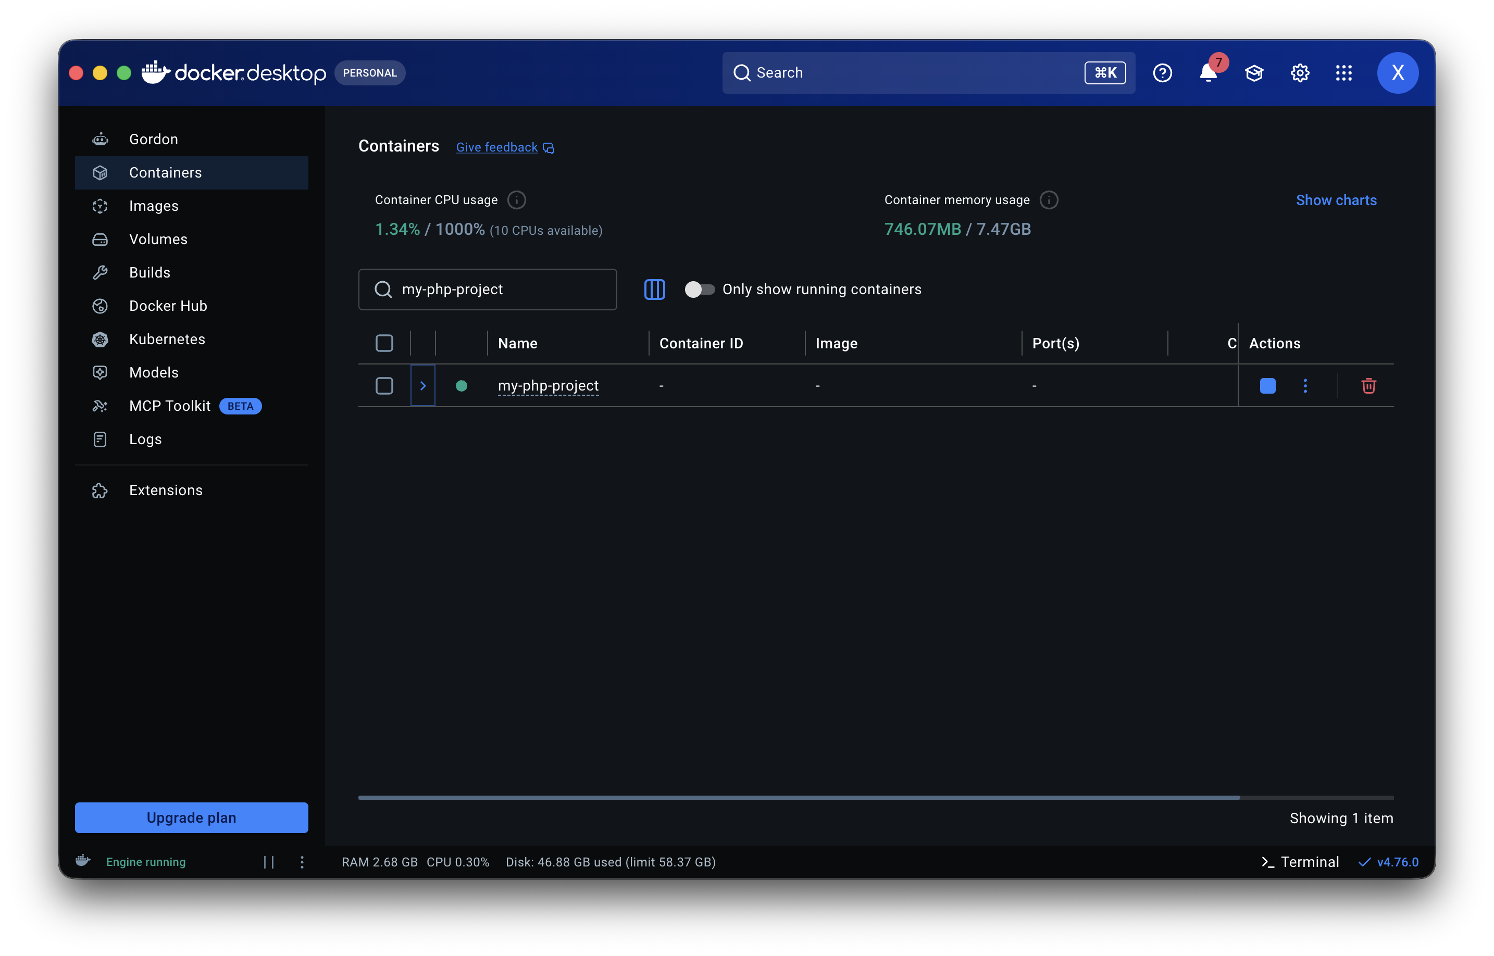Click the Actions column header
Image resolution: width=1494 pixels, height=956 pixels.
point(1274,343)
